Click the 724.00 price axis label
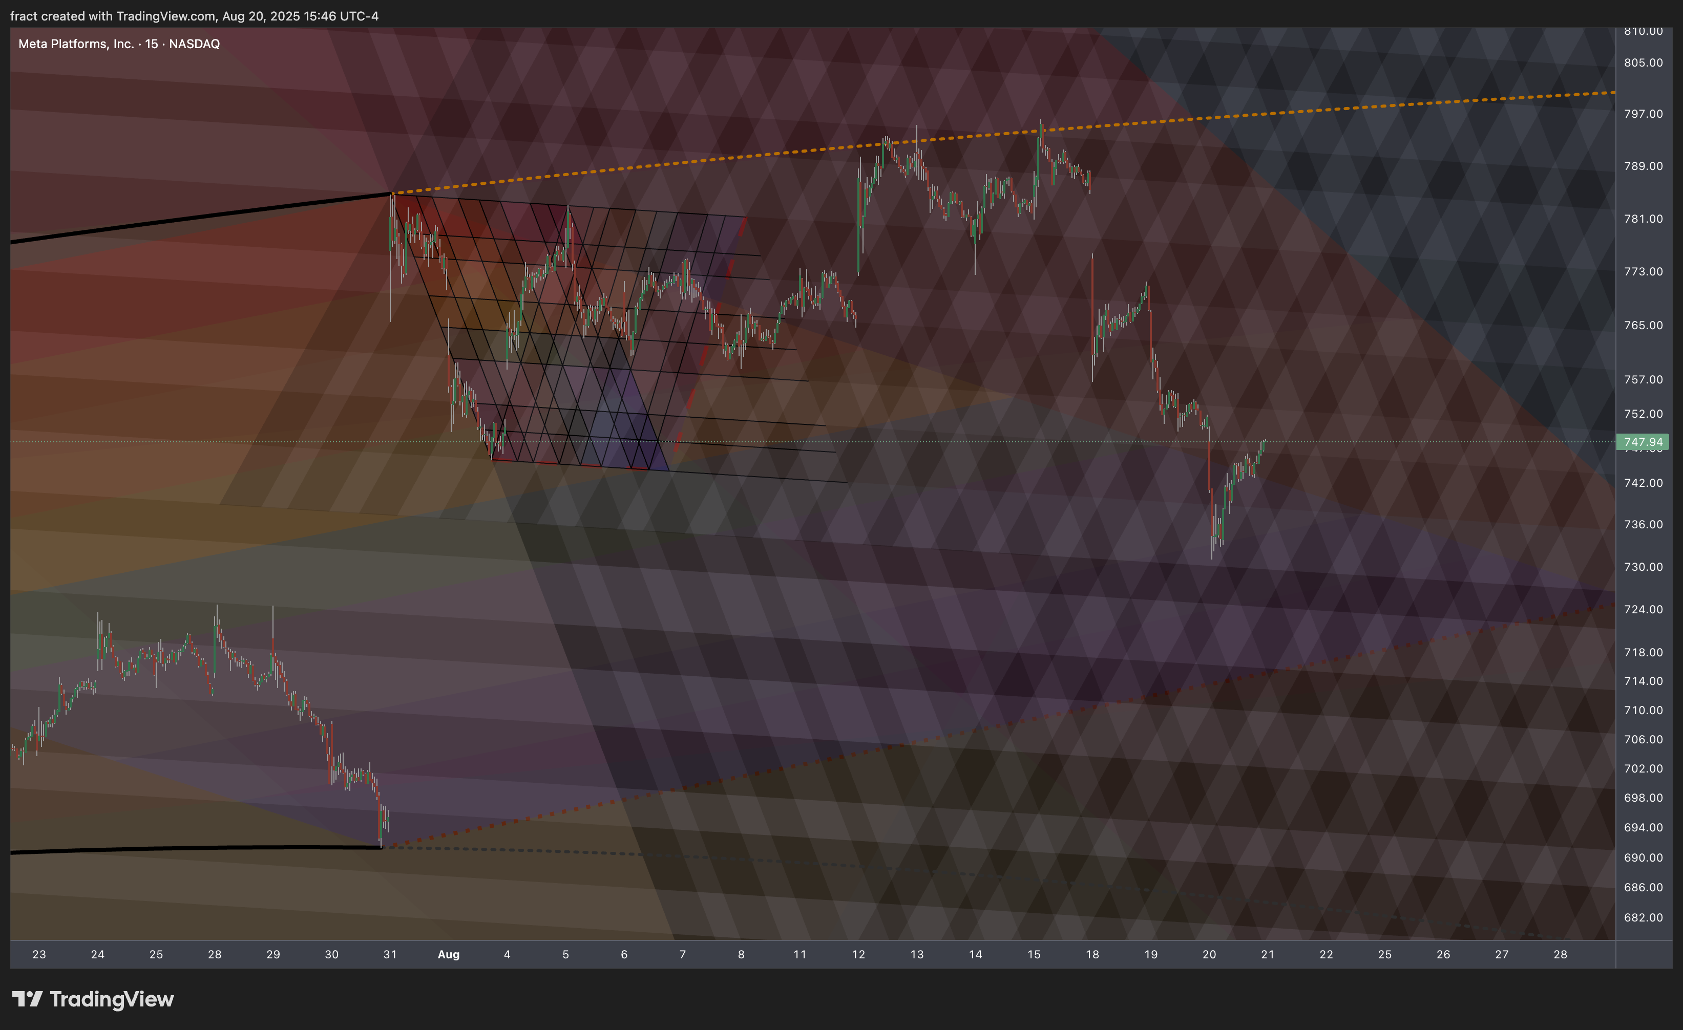The height and width of the screenshot is (1030, 1683). (1644, 609)
